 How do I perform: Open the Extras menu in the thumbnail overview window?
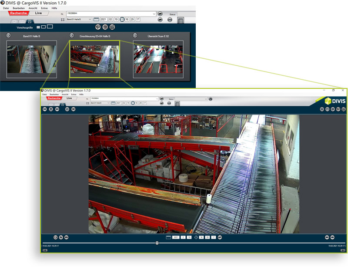[x=44, y=8]
